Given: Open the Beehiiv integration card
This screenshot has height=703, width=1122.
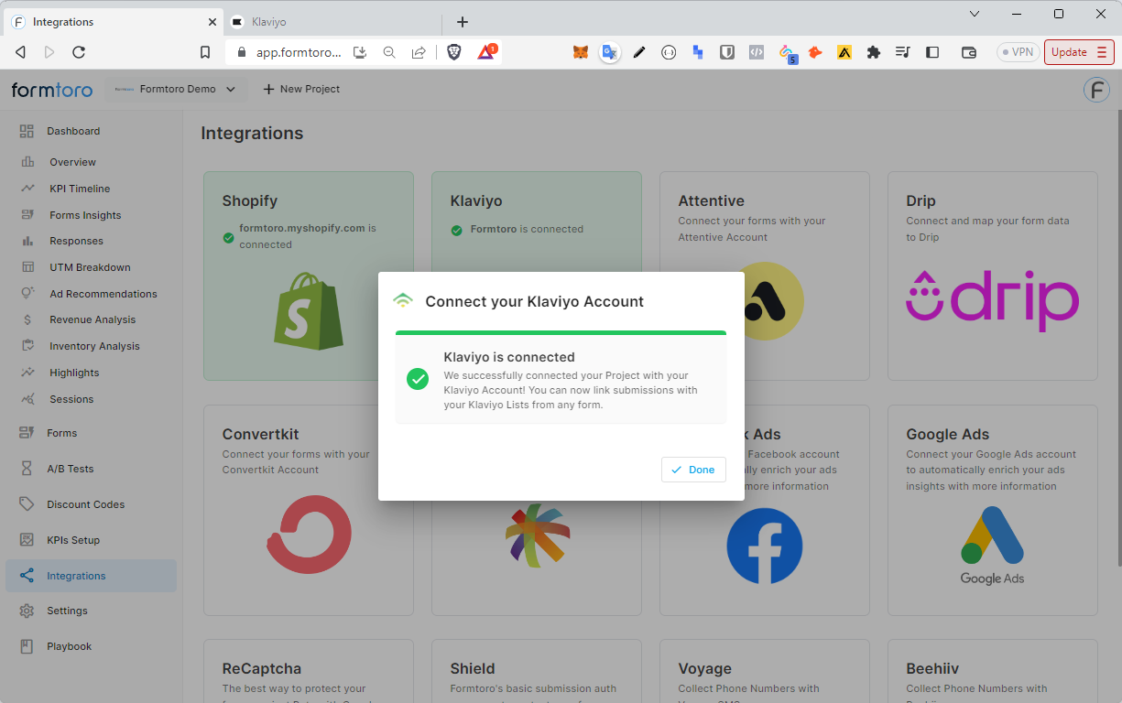Looking at the screenshot, I should pyautogui.click(x=993, y=671).
